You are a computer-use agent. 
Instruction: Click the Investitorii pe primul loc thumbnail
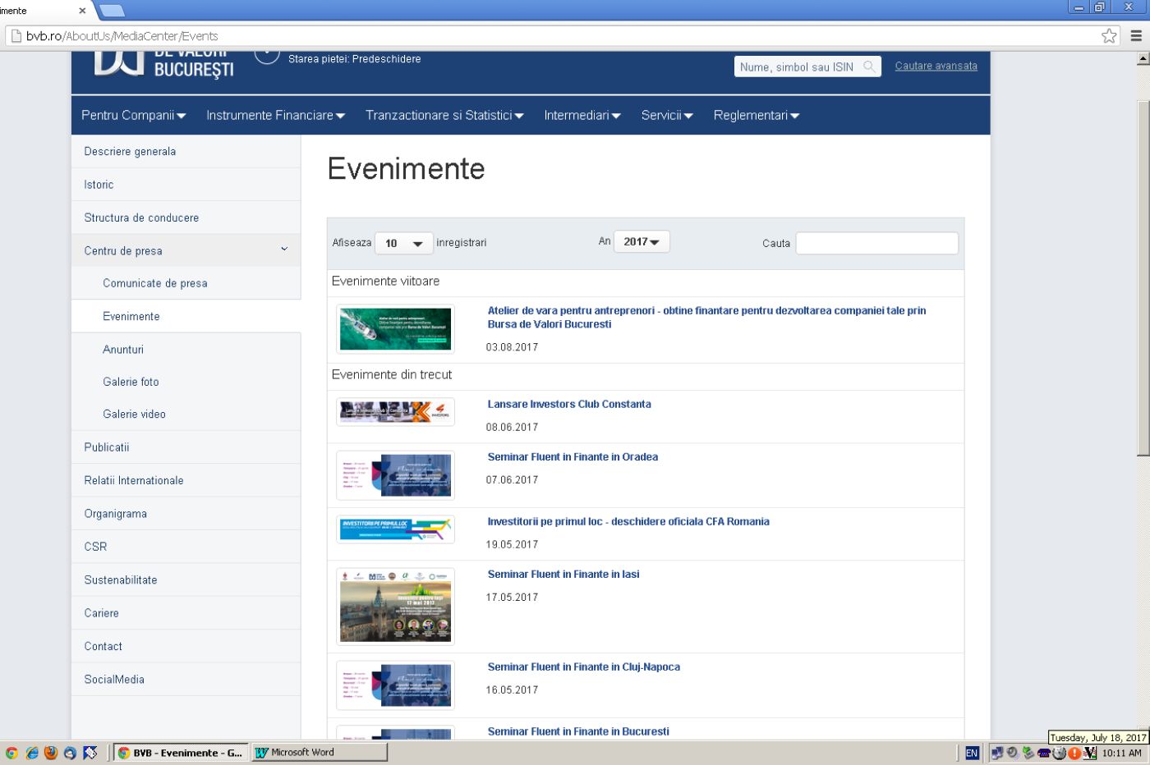coord(395,529)
